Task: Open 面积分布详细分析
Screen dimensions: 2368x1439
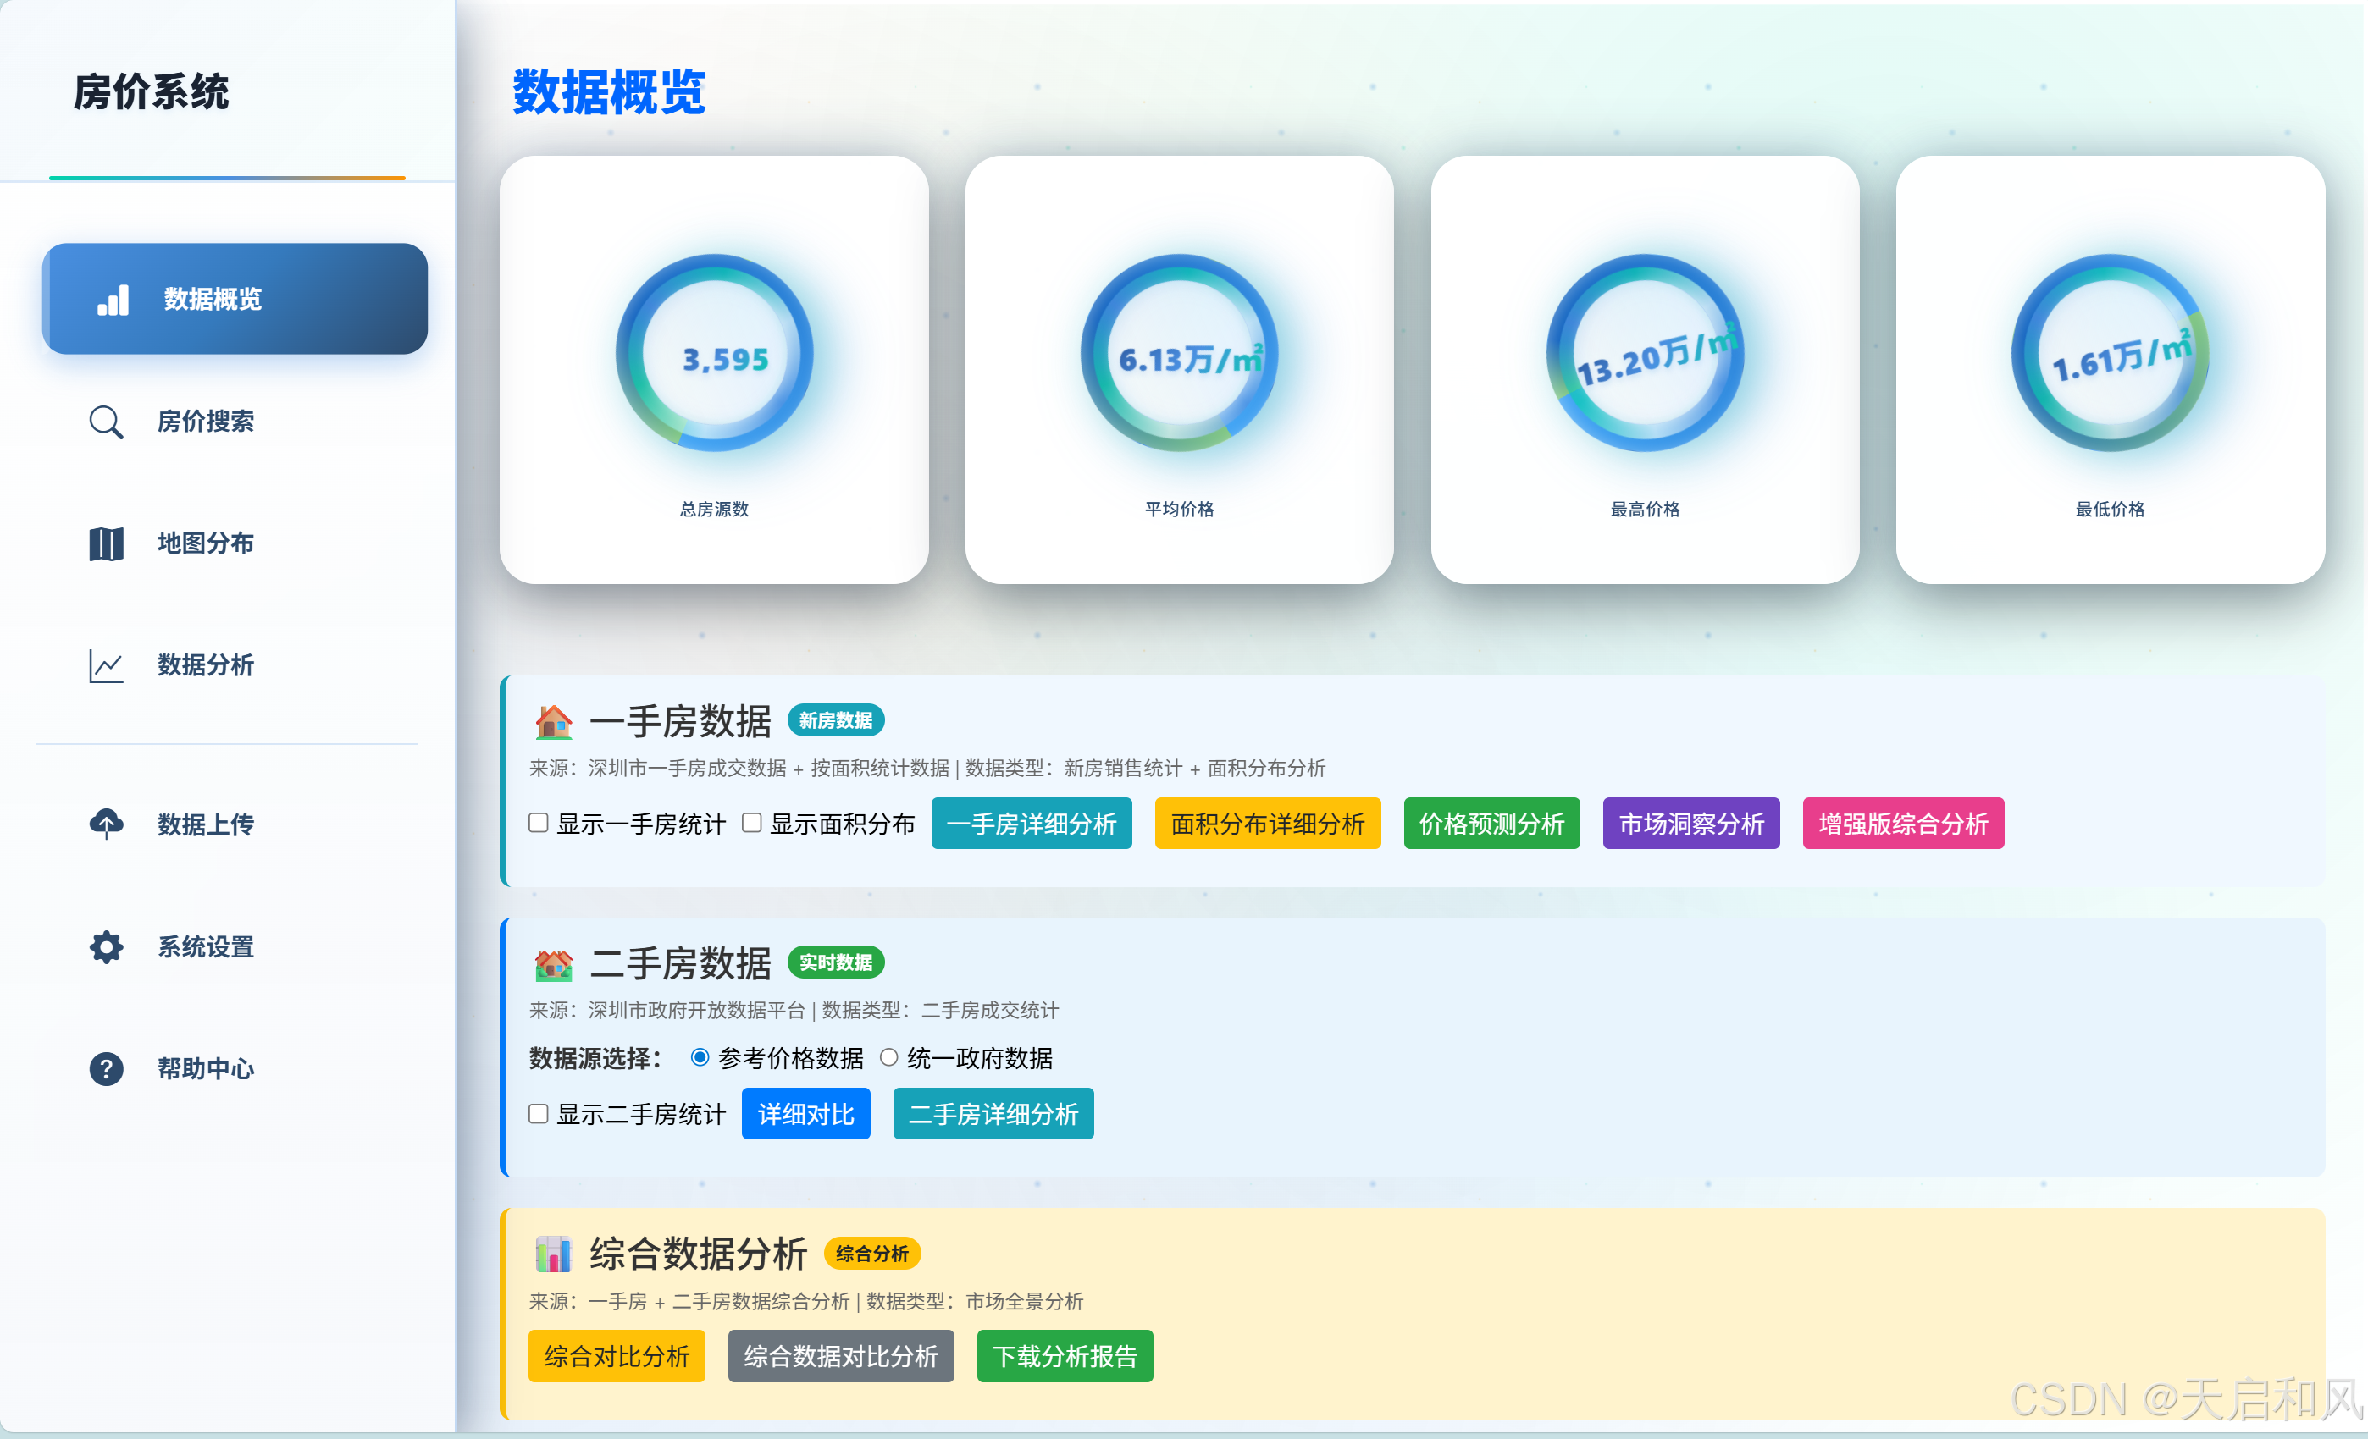Action: coord(1268,824)
